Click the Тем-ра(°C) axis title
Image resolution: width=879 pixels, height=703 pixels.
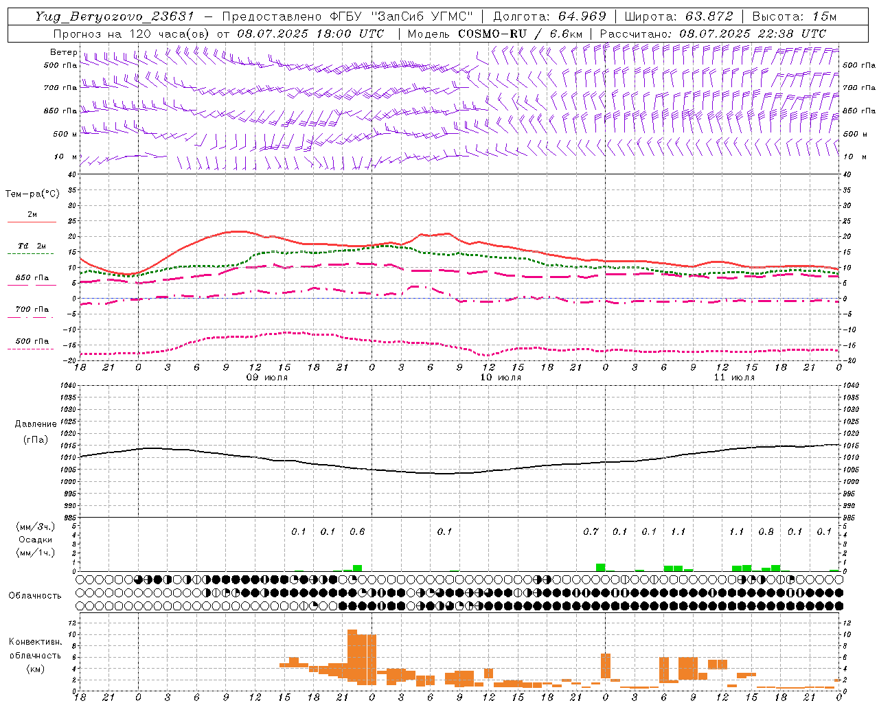32,194
